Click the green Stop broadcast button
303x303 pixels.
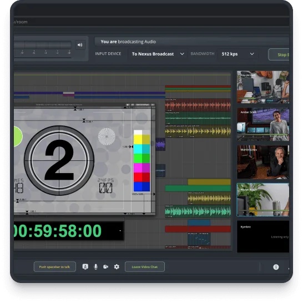pos(279,54)
